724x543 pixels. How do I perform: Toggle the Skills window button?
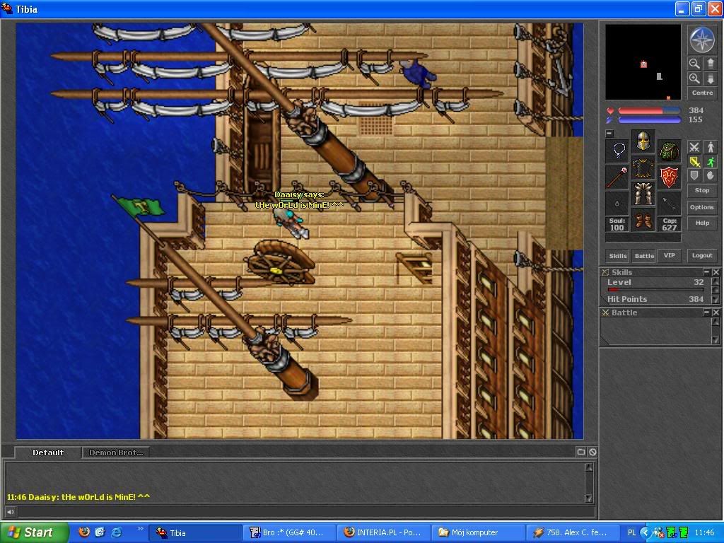618,256
